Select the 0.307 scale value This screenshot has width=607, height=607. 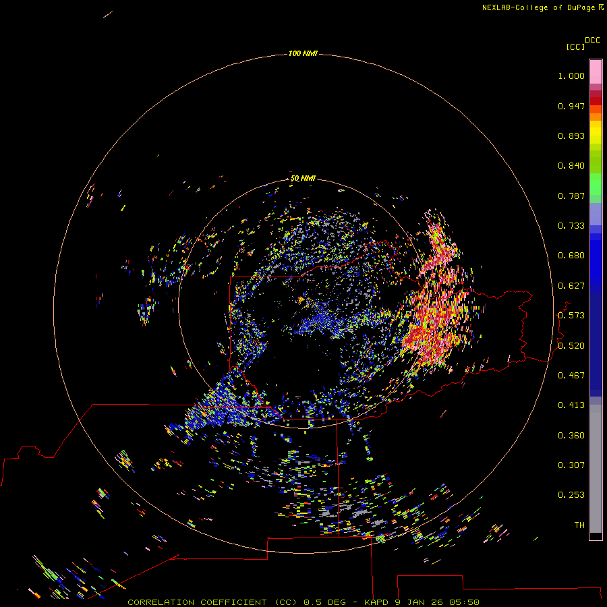571,465
